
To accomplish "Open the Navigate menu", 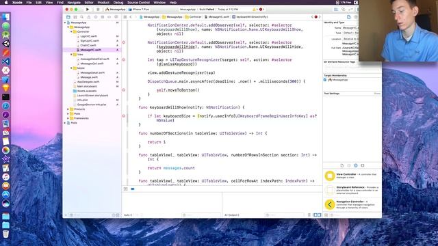I will 74,3.
